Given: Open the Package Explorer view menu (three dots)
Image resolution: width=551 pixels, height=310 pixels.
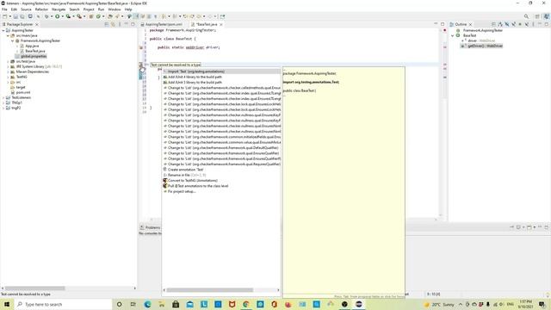Looking at the screenshot, I should (x=120, y=24).
